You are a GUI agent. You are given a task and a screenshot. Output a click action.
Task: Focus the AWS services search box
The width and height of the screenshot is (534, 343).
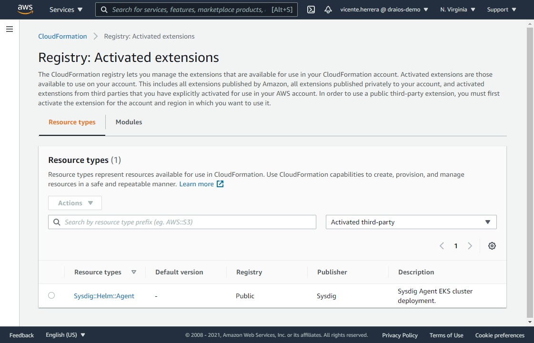click(x=196, y=10)
